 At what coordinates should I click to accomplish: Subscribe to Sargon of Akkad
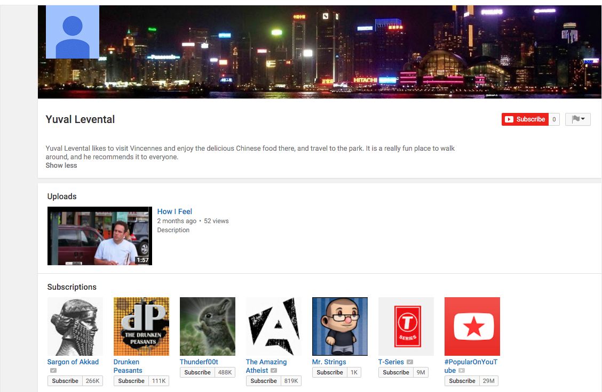click(x=65, y=381)
